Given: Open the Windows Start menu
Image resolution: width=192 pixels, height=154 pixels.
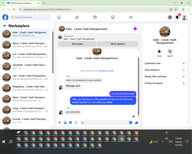Looking at the screenshot, I should [x=4, y=142].
